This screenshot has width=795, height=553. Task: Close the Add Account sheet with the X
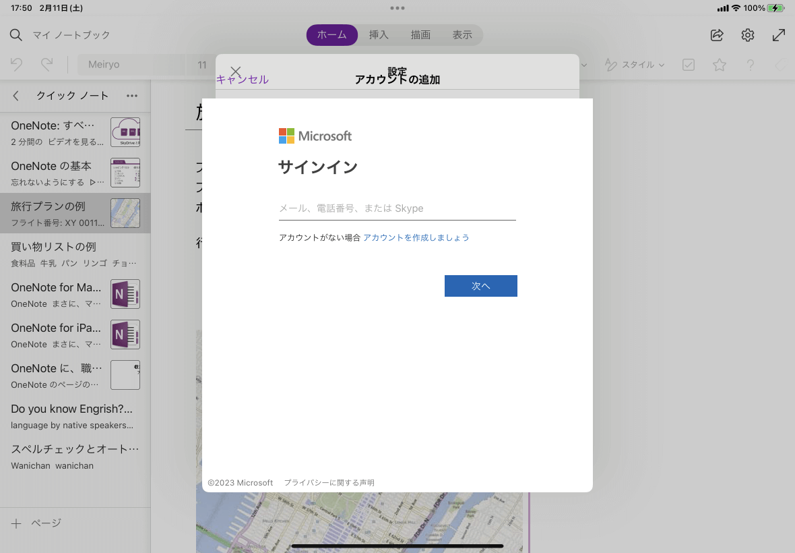(235, 71)
